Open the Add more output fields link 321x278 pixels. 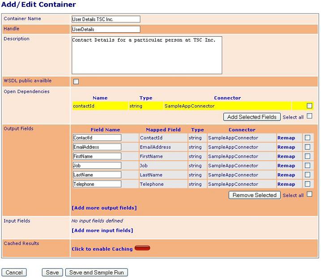coord(104,208)
